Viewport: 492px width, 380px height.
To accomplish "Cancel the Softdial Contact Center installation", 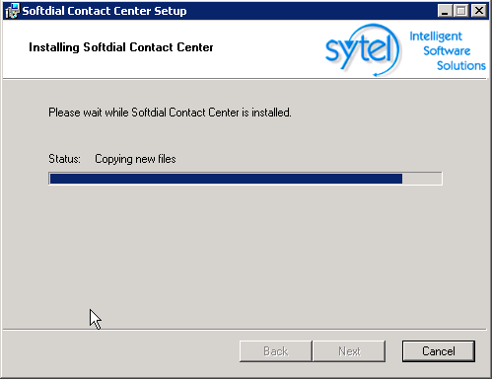I will tap(439, 351).
